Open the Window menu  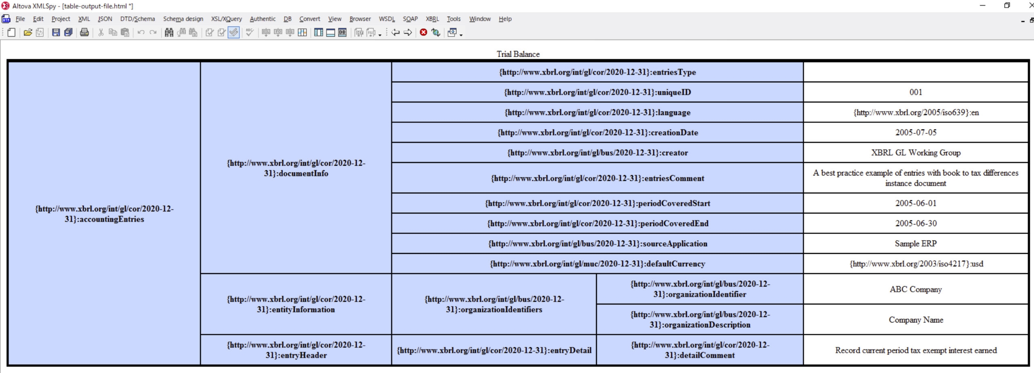coord(480,19)
